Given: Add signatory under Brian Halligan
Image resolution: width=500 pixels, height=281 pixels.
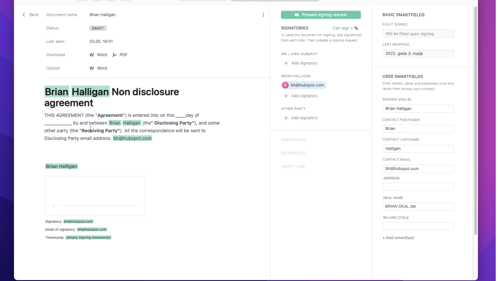Looking at the screenshot, I should coord(301,96).
